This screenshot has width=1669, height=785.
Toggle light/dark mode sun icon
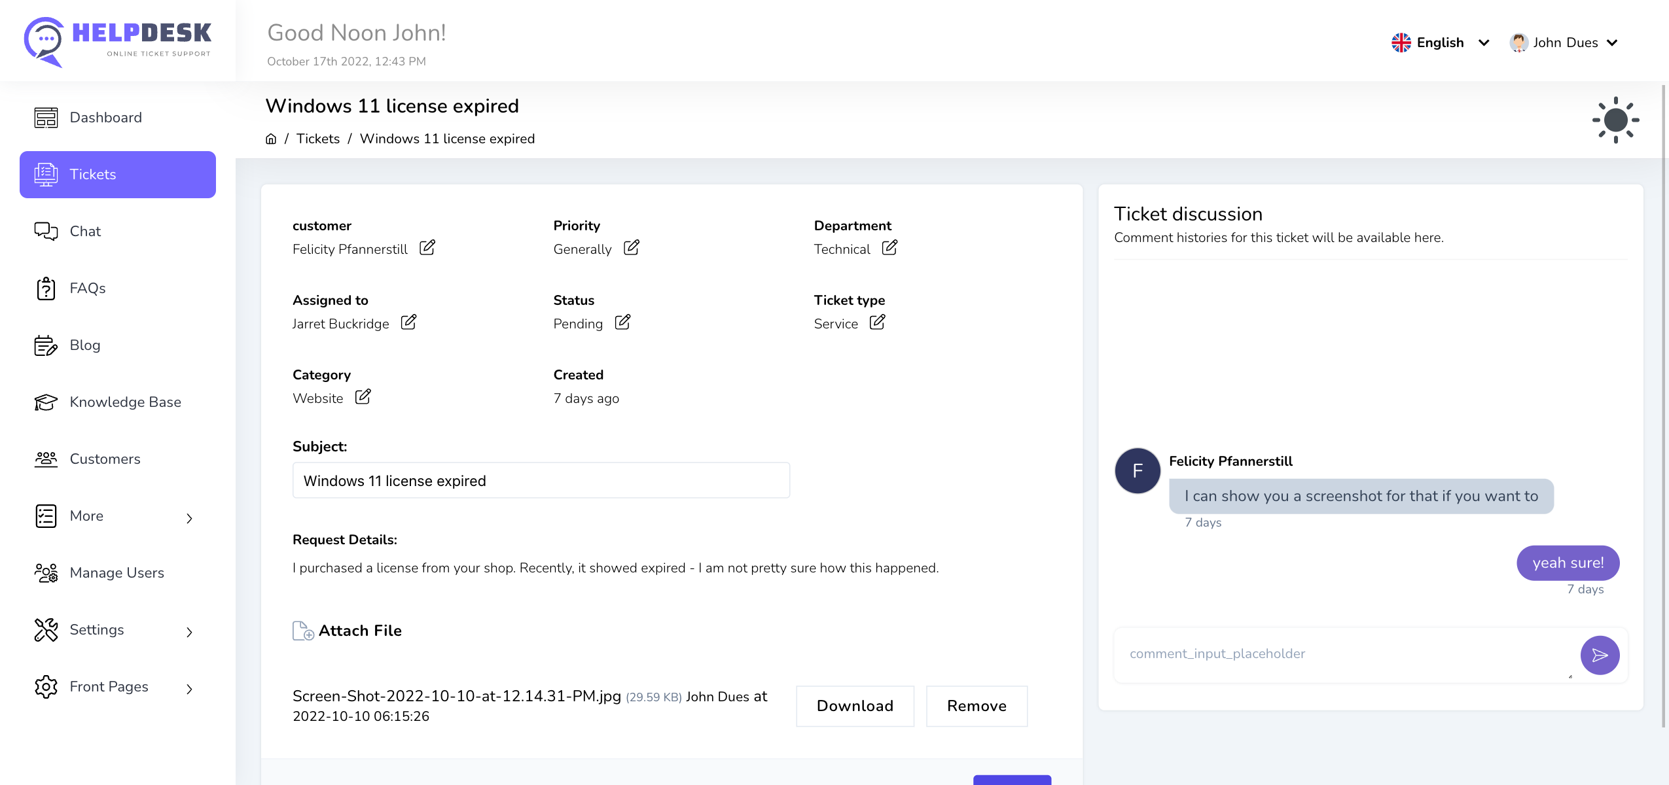1615,120
